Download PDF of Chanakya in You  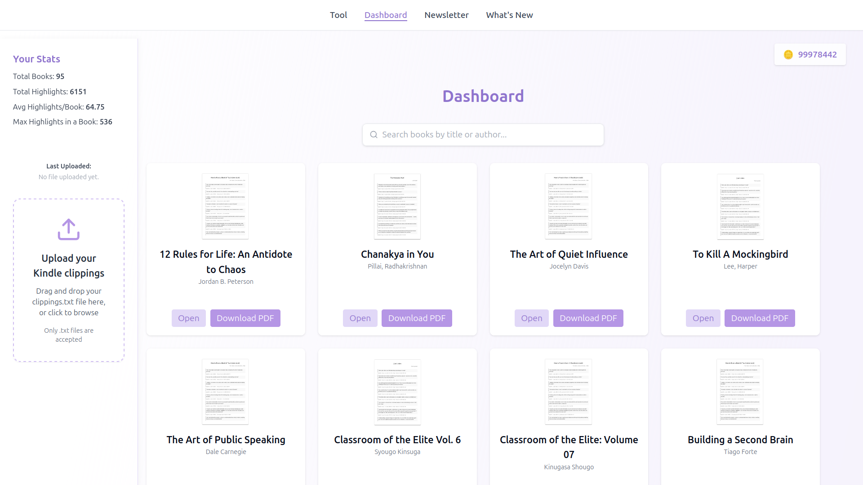(417, 318)
